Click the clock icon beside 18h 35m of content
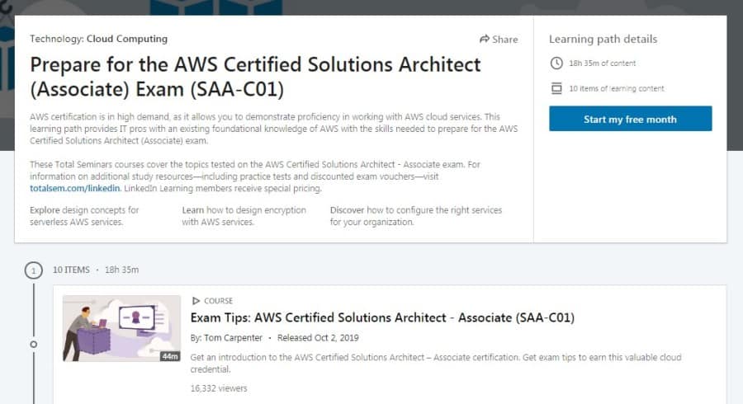743x404 pixels. [556, 63]
